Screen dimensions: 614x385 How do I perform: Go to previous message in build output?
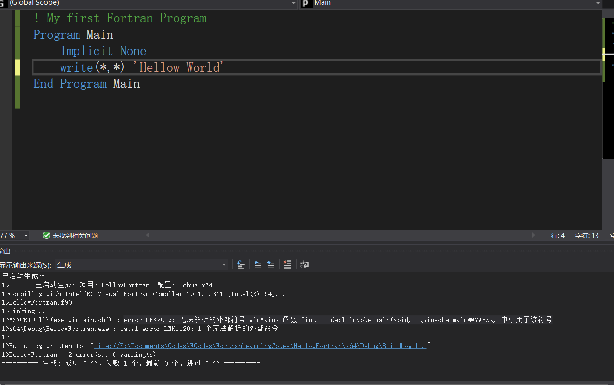tap(258, 264)
